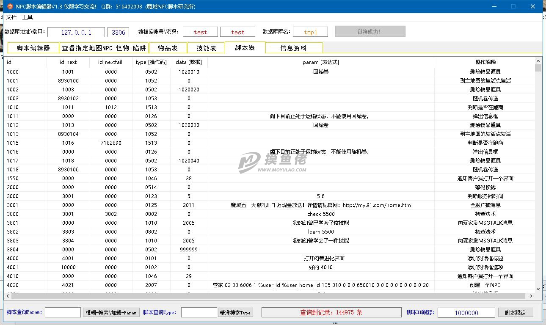The width and height of the screenshot is (546, 325).
Task: Select the 脚本表 tab
Action: tap(245, 47)
